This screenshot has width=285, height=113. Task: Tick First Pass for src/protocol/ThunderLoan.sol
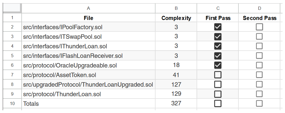click(218, 94)
